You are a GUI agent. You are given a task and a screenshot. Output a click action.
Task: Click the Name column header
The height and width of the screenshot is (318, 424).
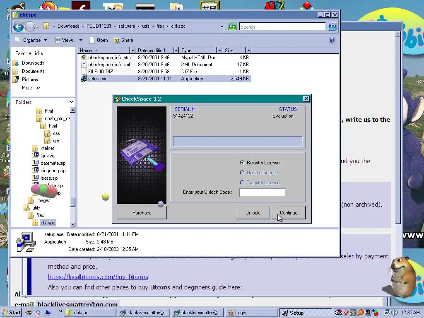click(x=104, y=50)
